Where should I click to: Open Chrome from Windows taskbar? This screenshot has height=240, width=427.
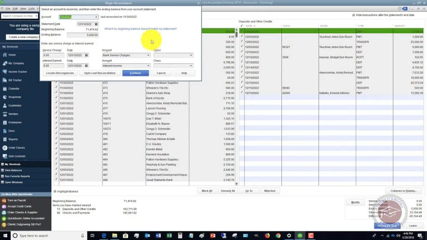(x=278, y=235)
